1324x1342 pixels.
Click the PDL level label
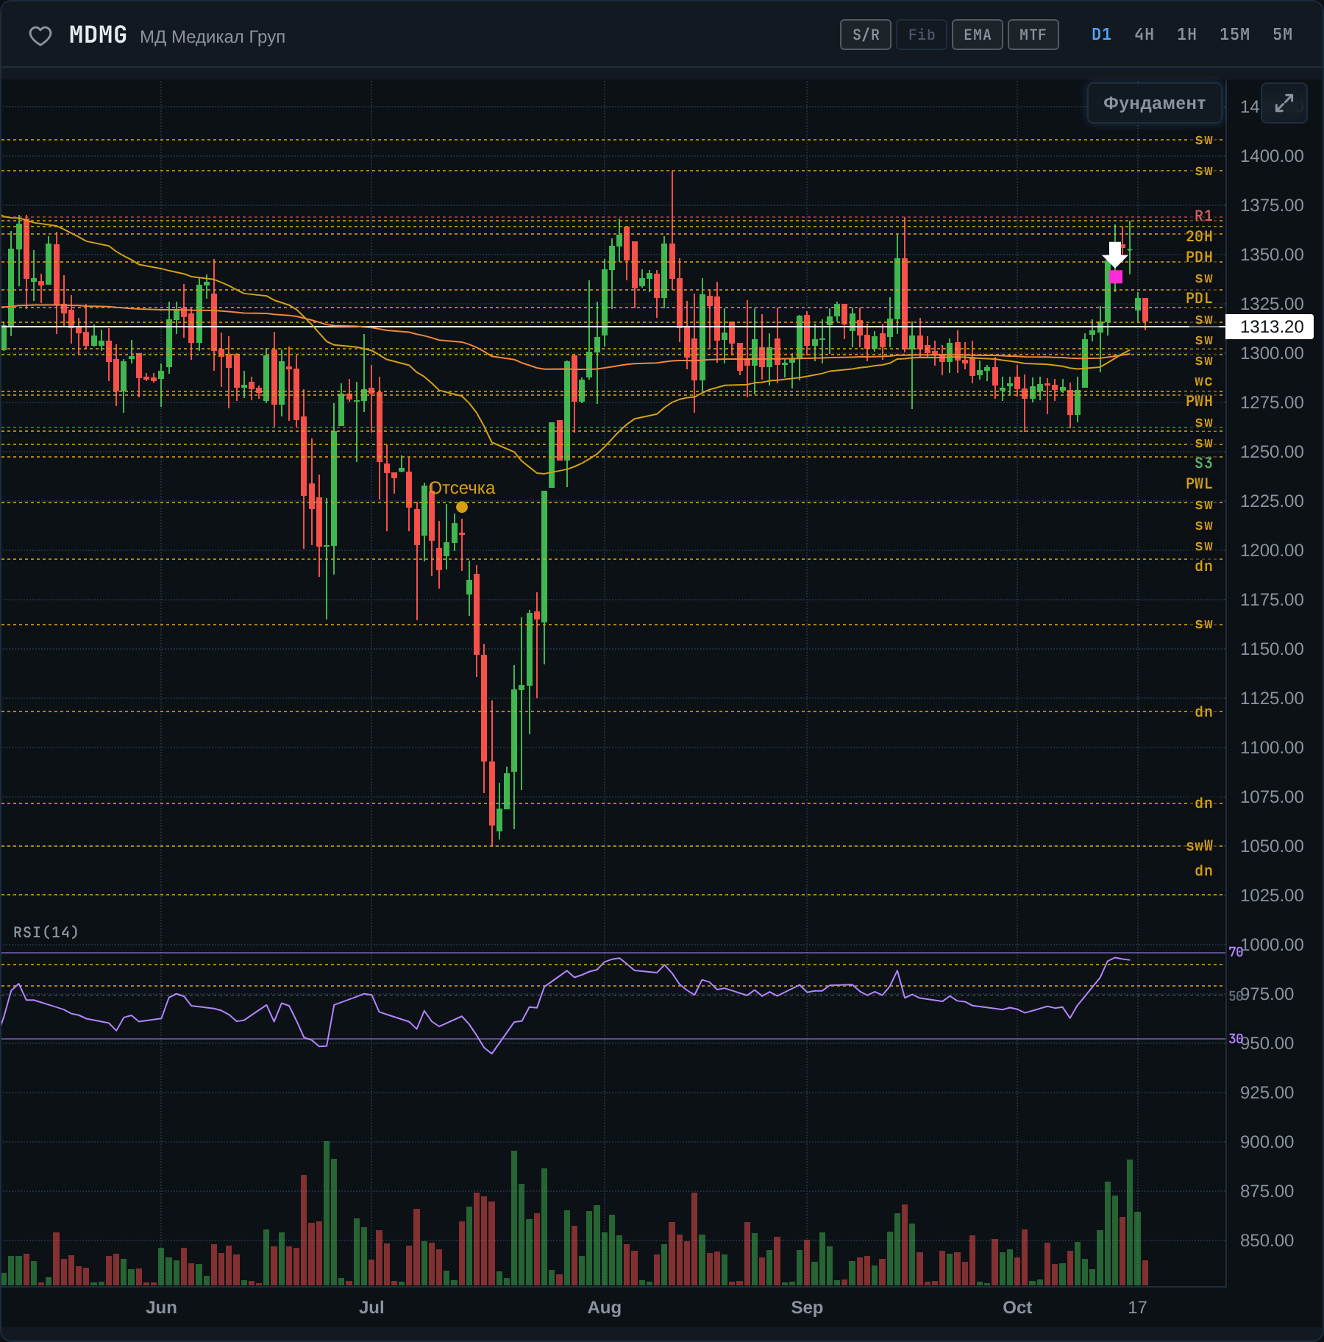click(x=1198, y=298)
